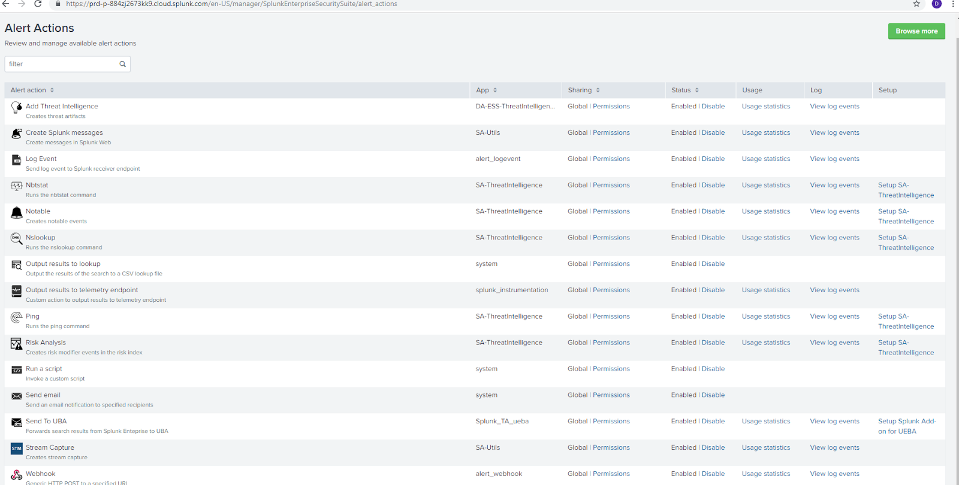This screenshot has width=959, height=485.
Task: Sort table by Status column
Action: pyautogui.click(x=685, y=90)
